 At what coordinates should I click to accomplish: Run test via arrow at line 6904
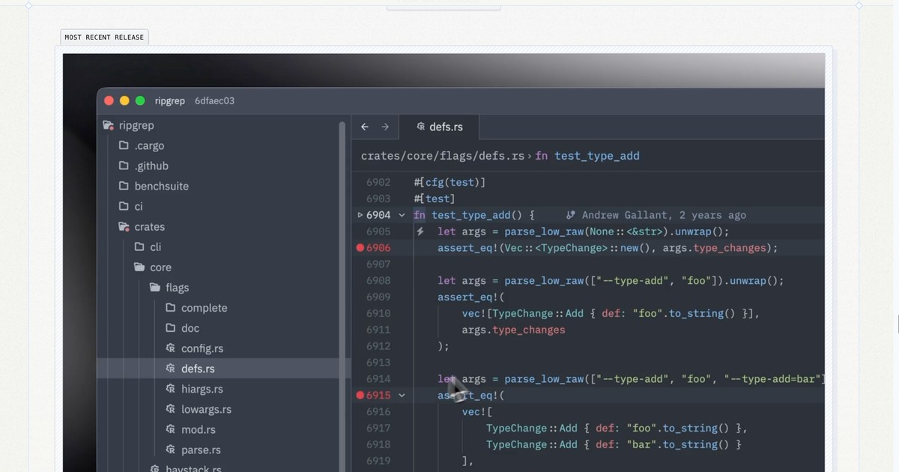pyautogui.click(x=360, y=215)
